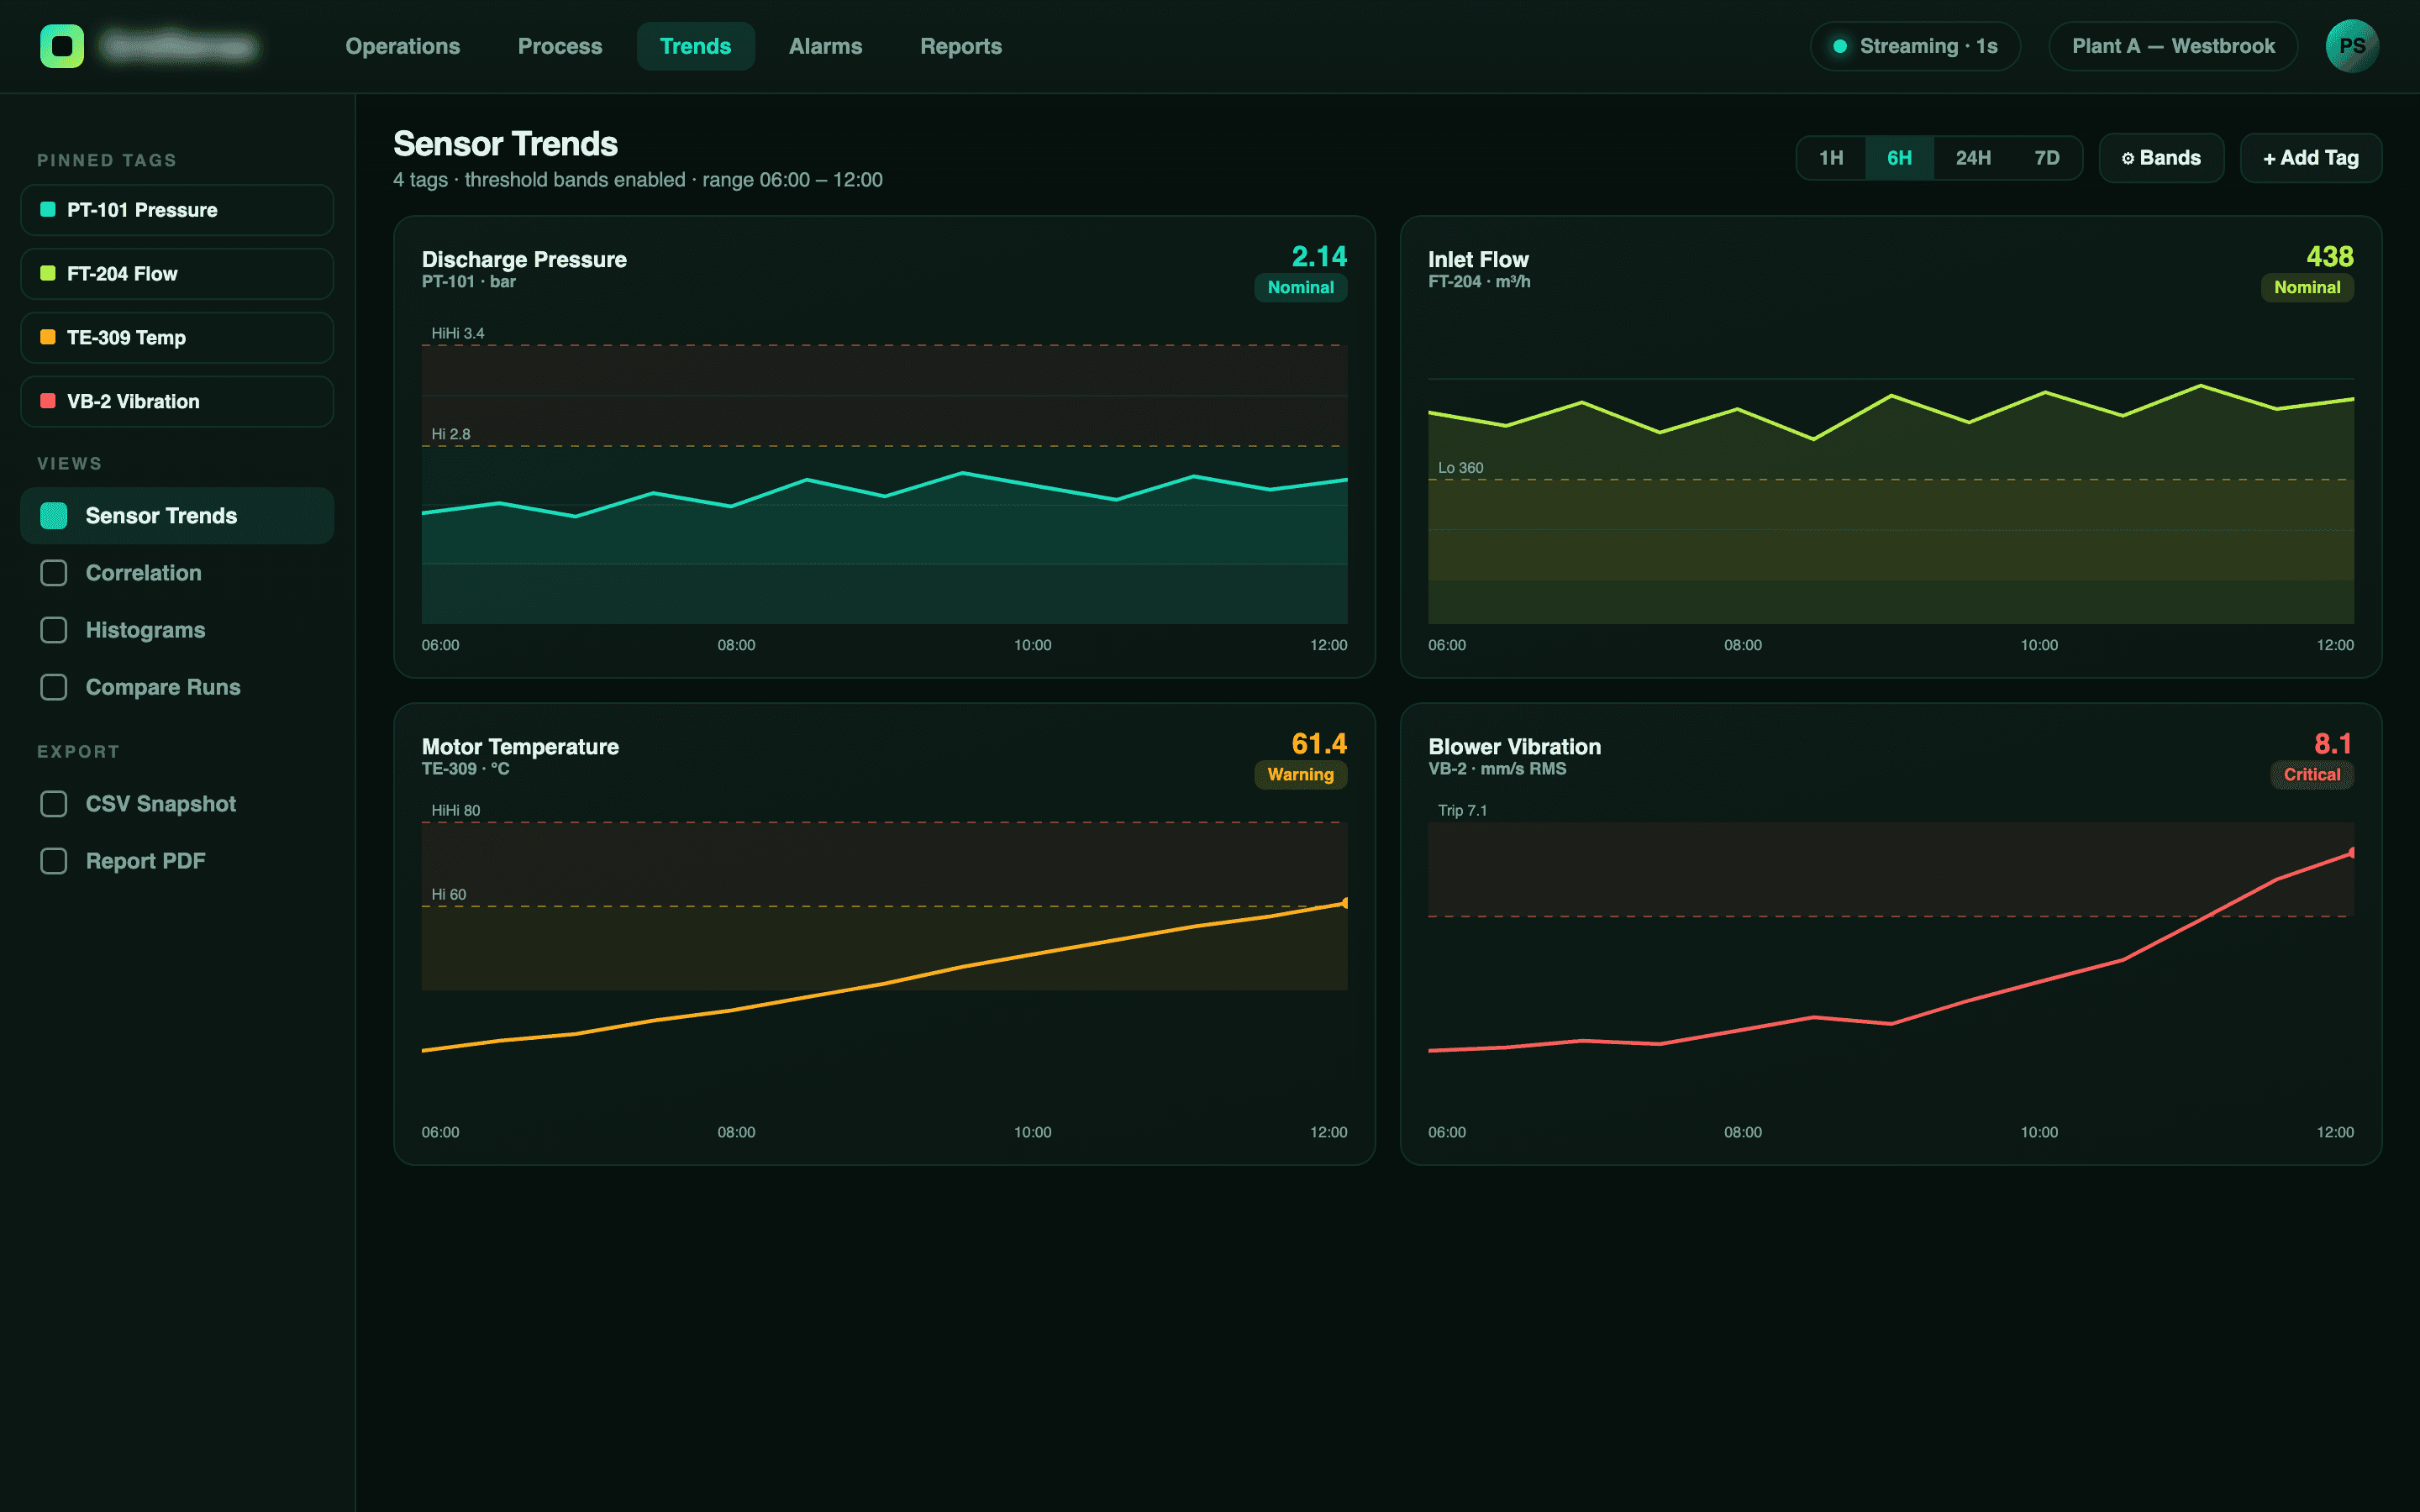Screen dimensions: 2420x1512
Task: Tick the Report PDF export checkbox
Action: click(53, 861)
